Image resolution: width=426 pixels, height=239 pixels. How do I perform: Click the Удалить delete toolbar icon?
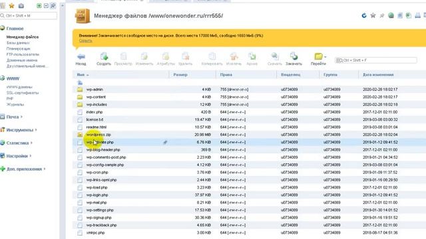(186, 56)
